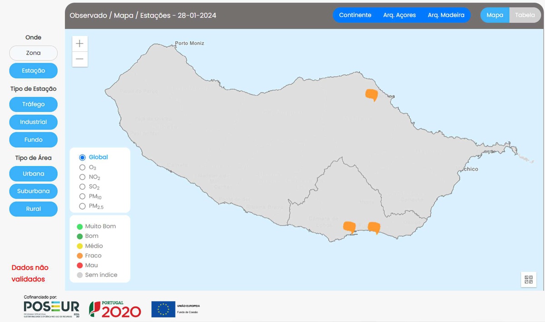Zoom in on the map with plus icon
545x322 pixels.
click(80, 44)
